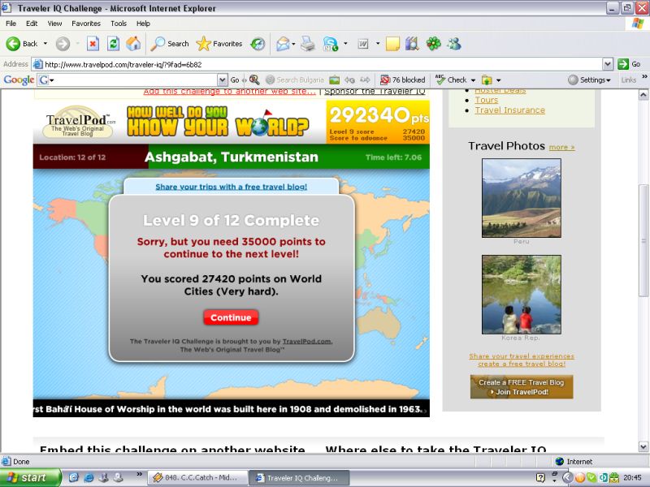Image resolution: width=650 pixels, height=487 pixels.
Task: Click the Mail envelope toolbar icon
Action: coord(282,44)
